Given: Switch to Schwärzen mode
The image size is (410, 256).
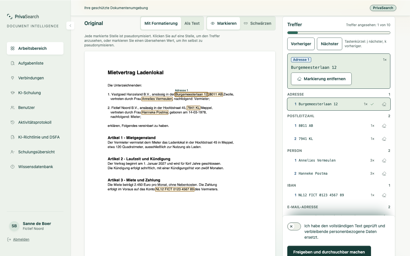Looking at the screenshot, I should tap(258, 23).
